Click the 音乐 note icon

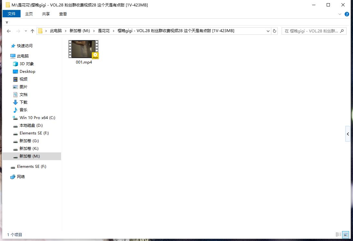click(15, 110)
